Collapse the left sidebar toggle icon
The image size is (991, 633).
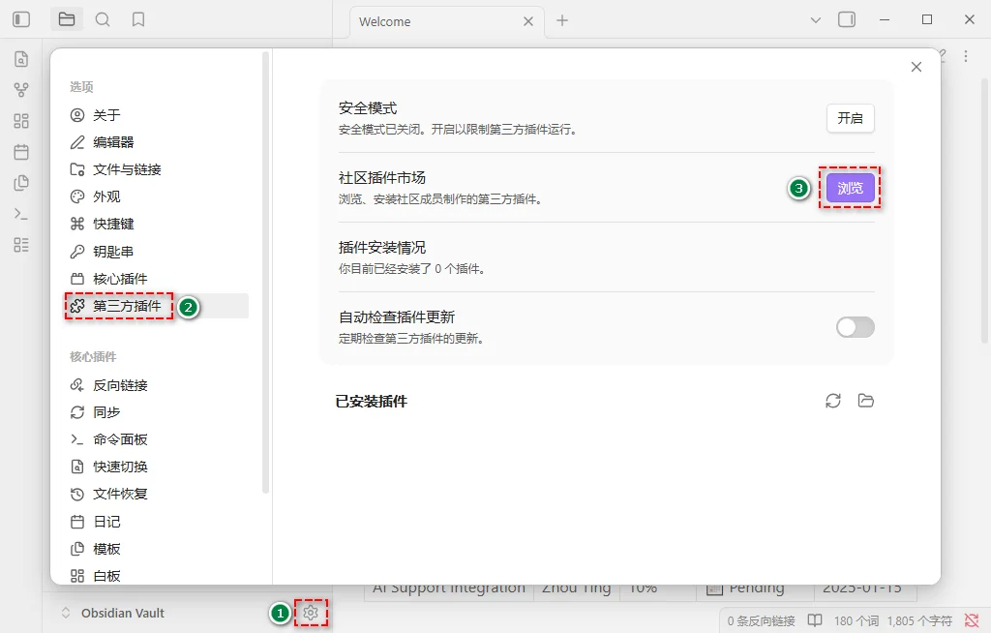[x=21, y=19]
